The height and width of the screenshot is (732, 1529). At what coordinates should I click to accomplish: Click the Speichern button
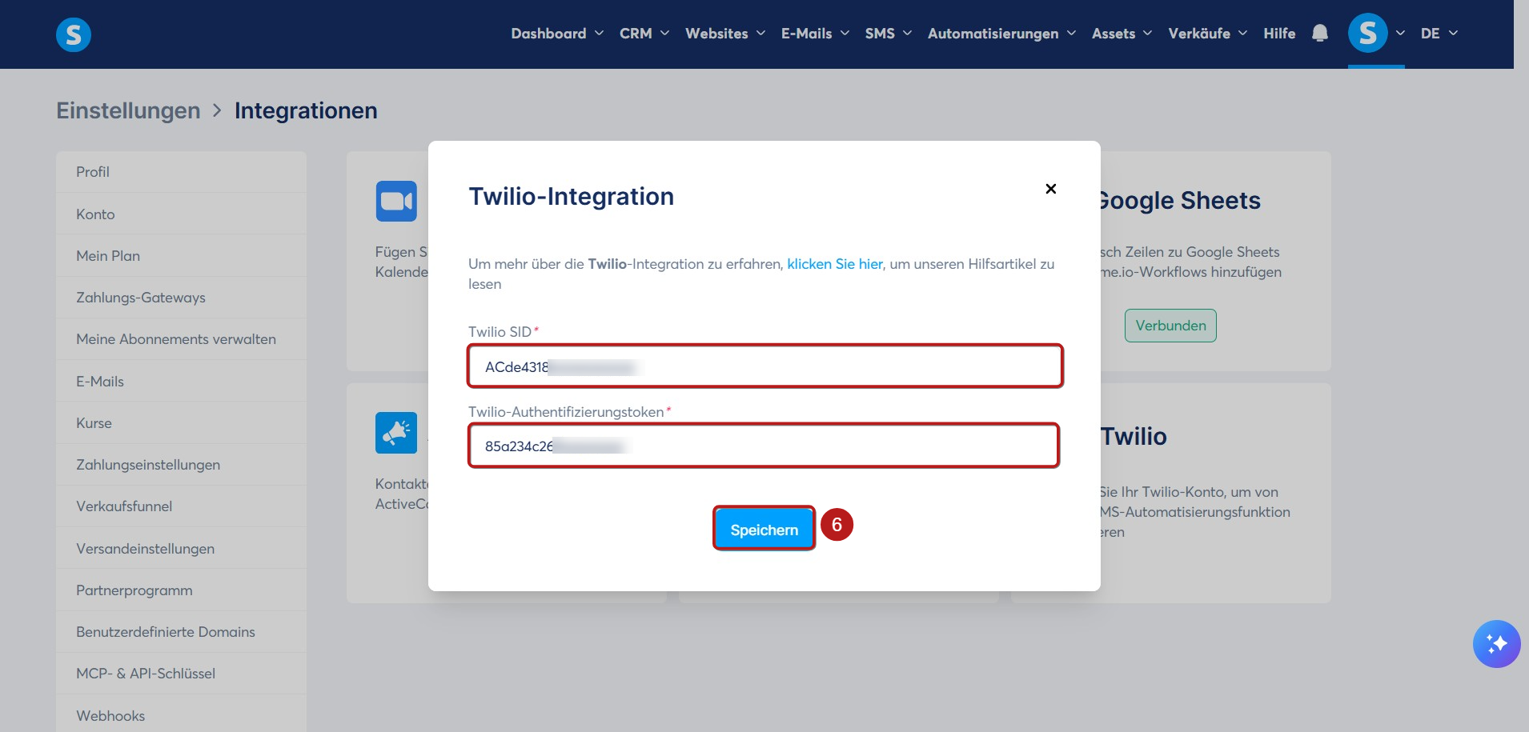764,529
